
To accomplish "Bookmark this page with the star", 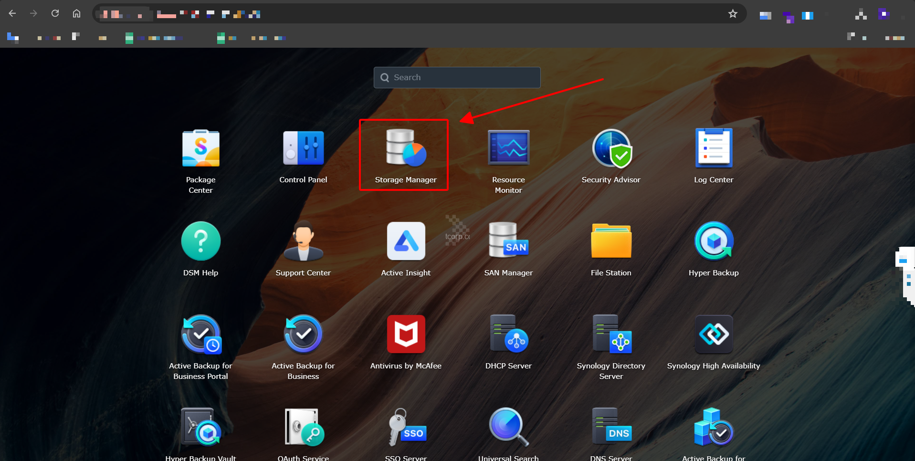I will pyautogui.click(x=733, y=14).
